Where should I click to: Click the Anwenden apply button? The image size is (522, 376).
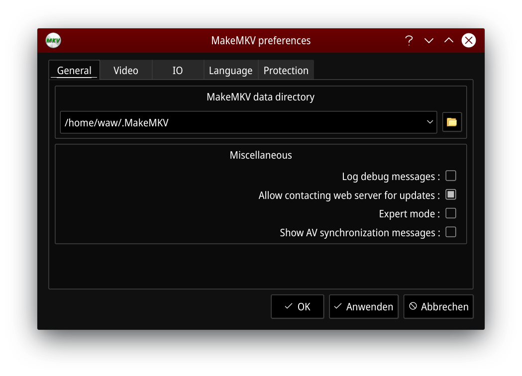point(364,307)
